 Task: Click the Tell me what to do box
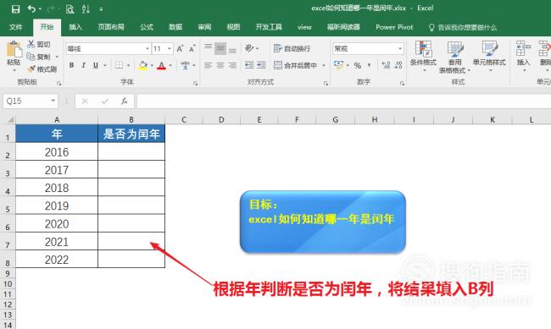(x=463, y=27)
